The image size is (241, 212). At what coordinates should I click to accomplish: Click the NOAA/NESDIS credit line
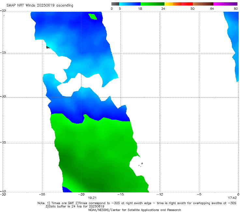click(135, 210)
